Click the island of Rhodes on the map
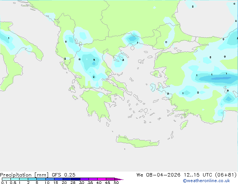 [x=184, y=125]
